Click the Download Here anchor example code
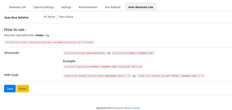Image resolution: width=232 pixels, height=110 pixels. pos(103,67)
